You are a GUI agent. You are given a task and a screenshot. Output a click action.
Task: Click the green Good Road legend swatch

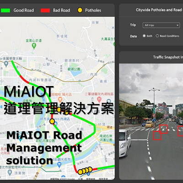click(x=5, y=11)
